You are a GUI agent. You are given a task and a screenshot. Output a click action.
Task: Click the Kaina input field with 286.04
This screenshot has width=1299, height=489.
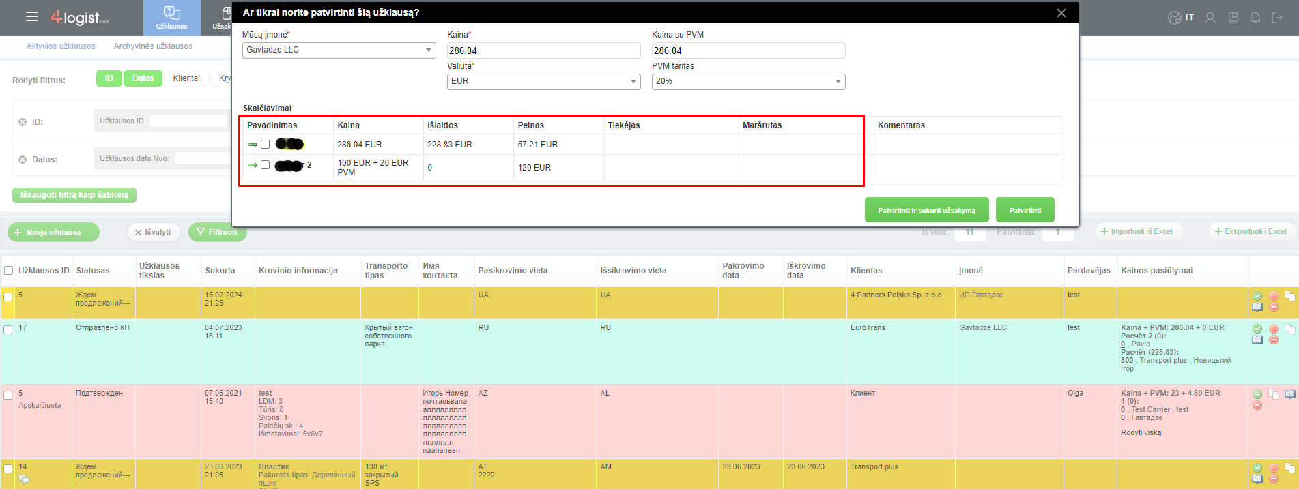tap(544, 50)
